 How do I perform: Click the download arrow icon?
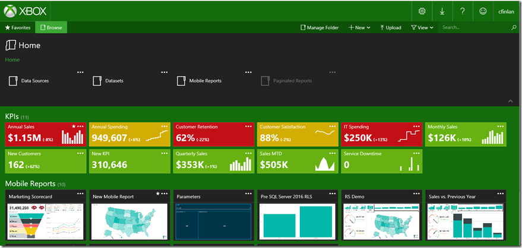[442, 11]
